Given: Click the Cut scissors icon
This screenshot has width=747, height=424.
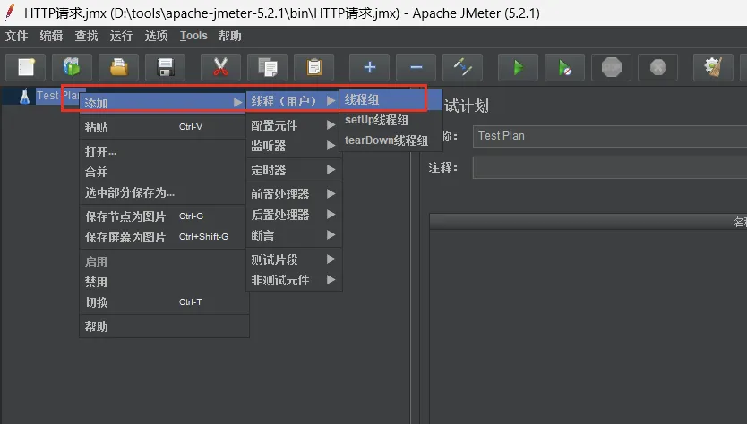Looking at the screenshot, I should [220, 67].
